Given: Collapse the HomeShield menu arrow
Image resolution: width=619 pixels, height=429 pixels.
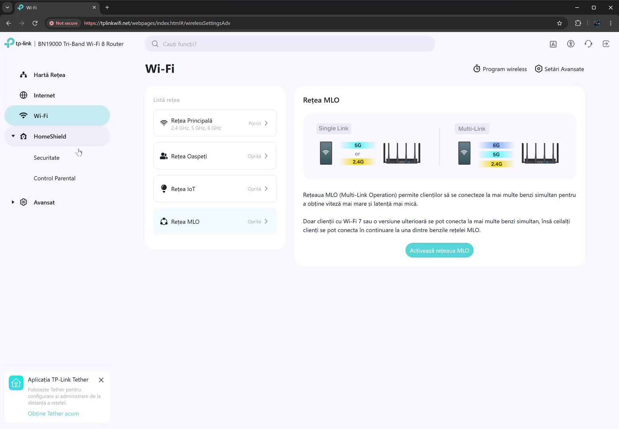Looking at the screenshot, I should click(13, 136).
